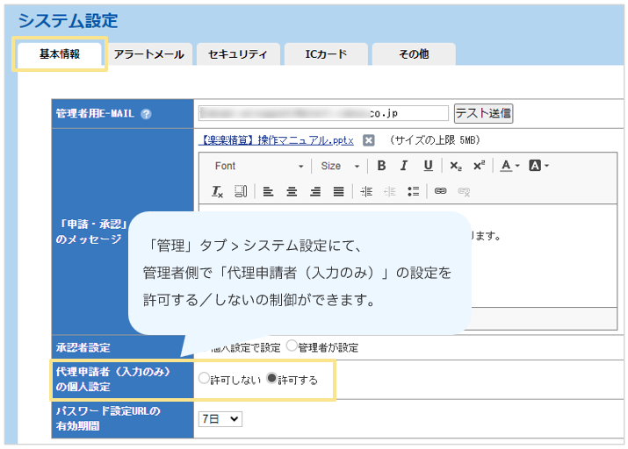Switch to アラートメール tab
Screen dimensions: 628x449
point(149,54)
